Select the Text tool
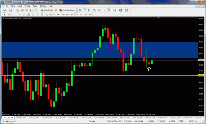 [38, 14]
